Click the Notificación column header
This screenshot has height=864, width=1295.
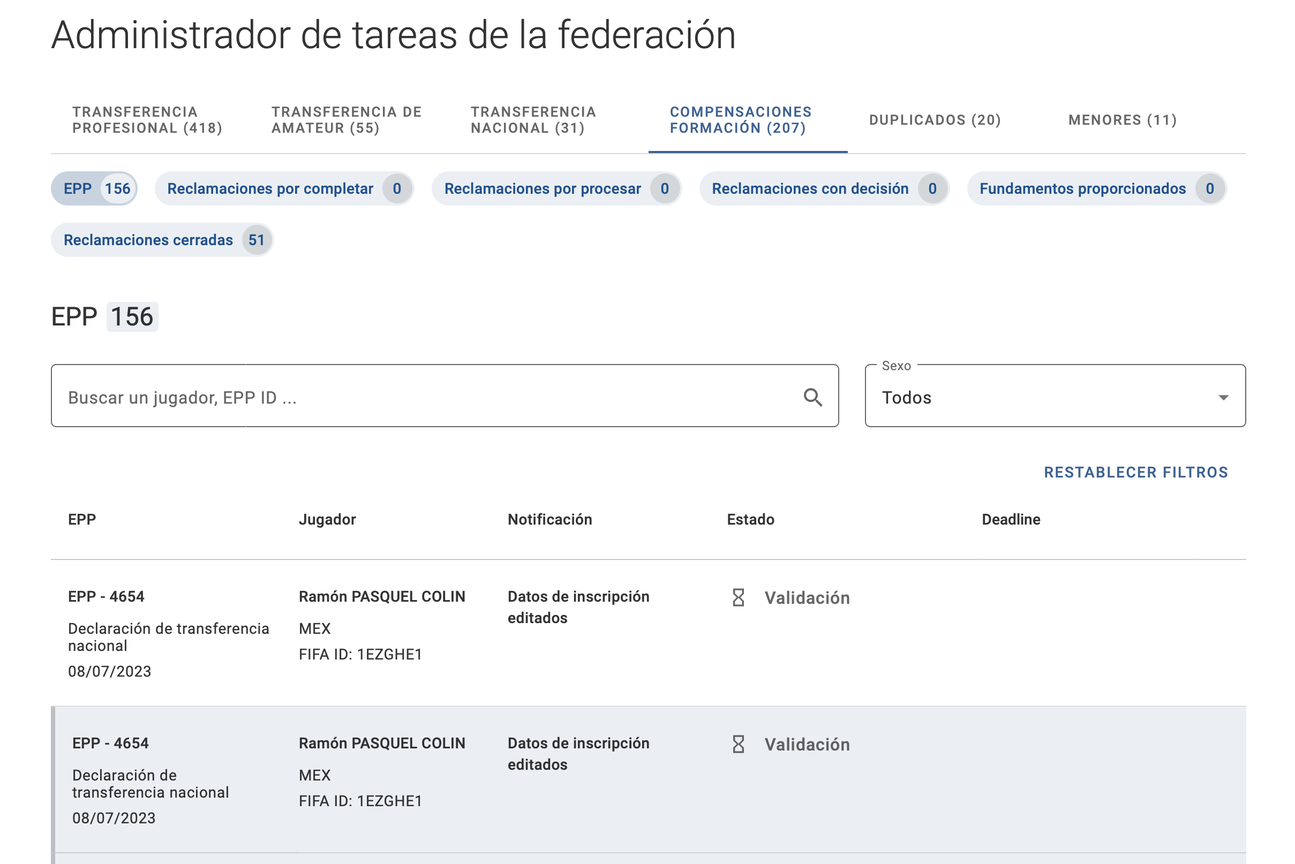[x=549, y=519]
